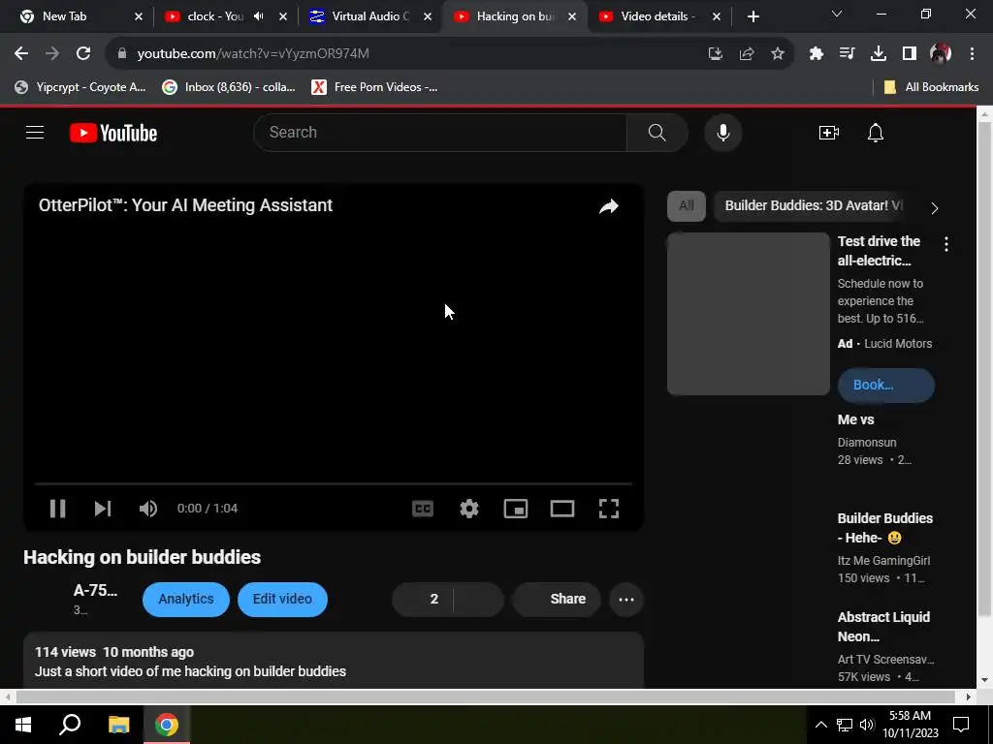
Task: Show next filter chips with arrow
Action: click(934, 208)
